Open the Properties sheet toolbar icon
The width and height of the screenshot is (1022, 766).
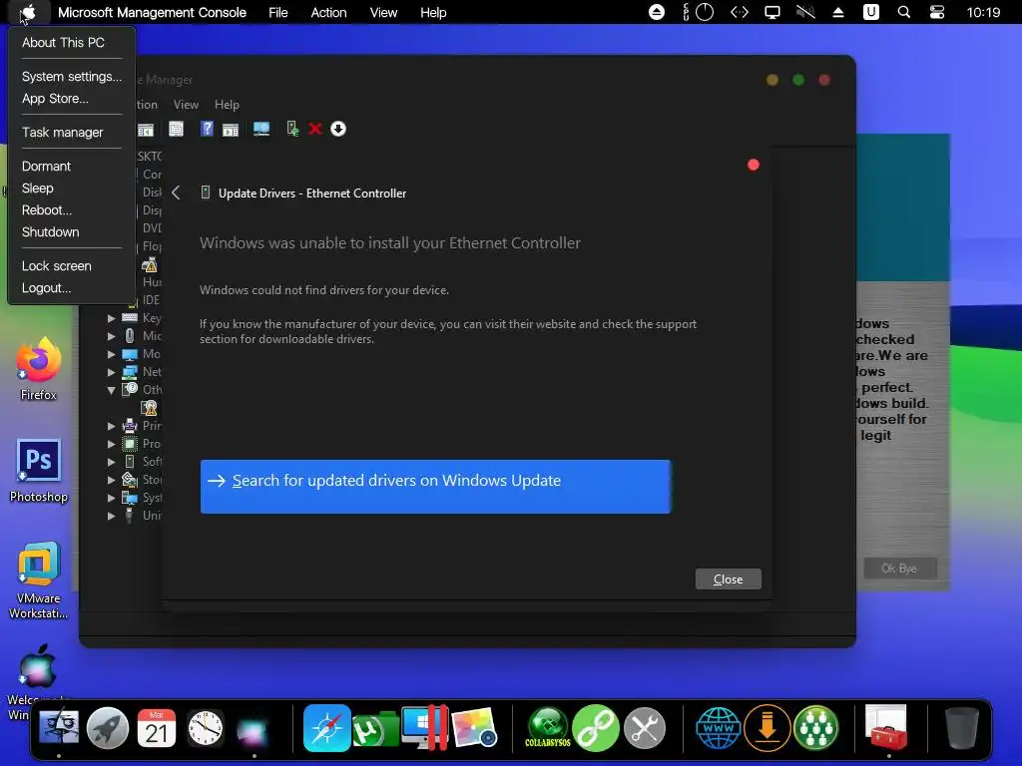click(176, 129)
